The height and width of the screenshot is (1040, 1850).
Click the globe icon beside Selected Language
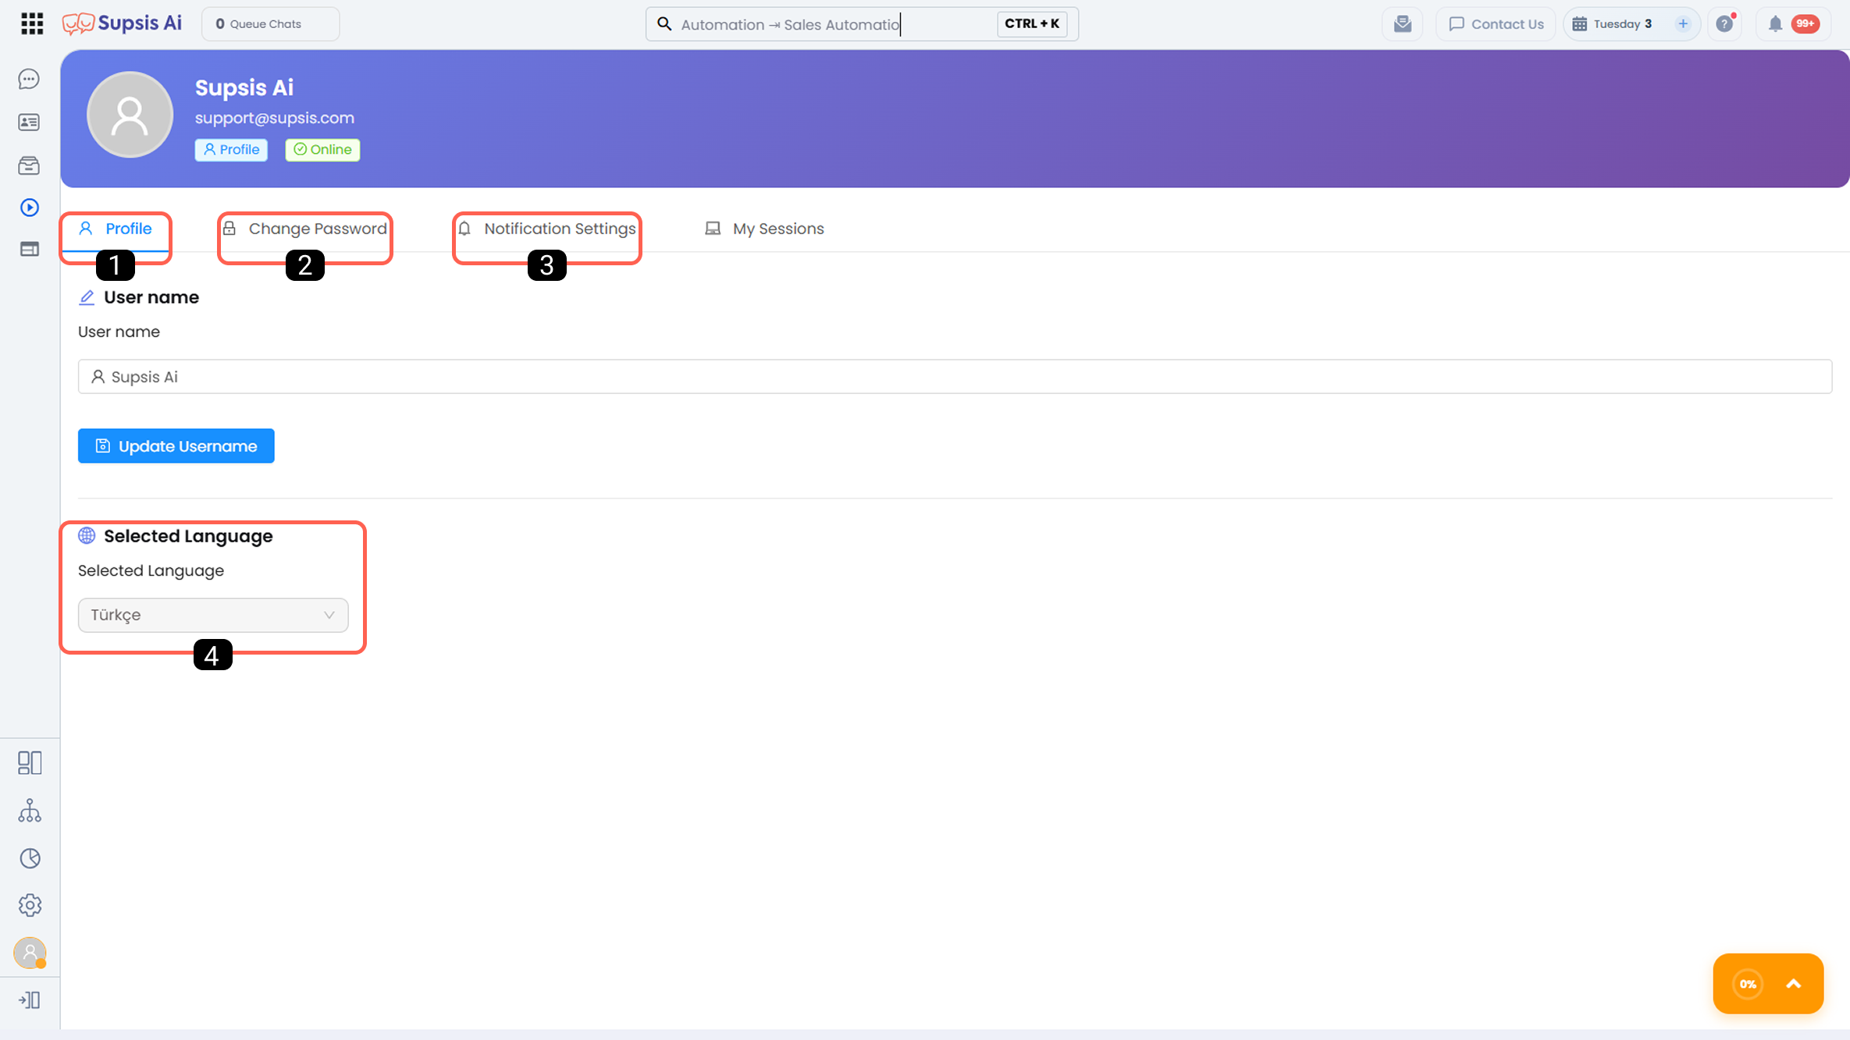pos(87,536)
